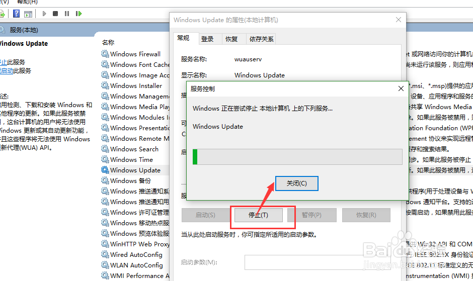The height and width of the screenshot is (281, 473).
Task: Click the Help icon in the toolbar
Action: [x=17, y=14]
